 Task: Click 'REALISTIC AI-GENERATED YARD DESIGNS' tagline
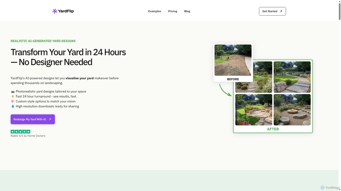[x=43, y=41]
